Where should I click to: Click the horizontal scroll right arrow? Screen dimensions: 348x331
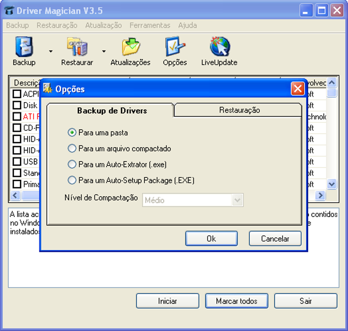[x=320, y=196]
